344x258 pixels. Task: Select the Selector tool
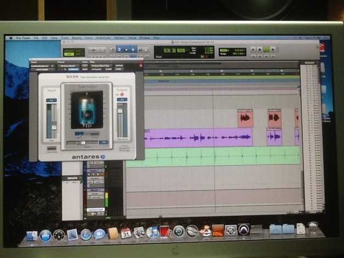click(x=126, y=50)
